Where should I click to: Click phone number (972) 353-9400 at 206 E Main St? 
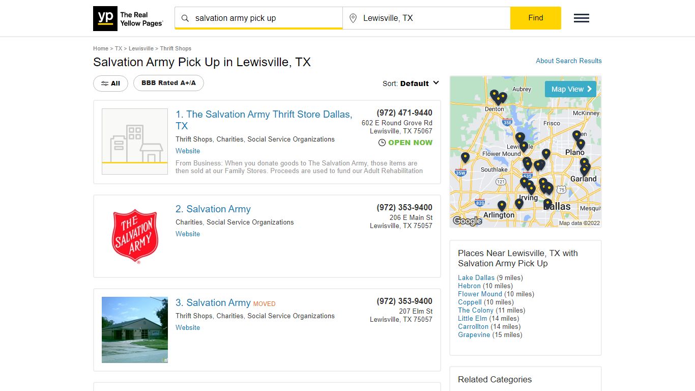click(404, 208)
